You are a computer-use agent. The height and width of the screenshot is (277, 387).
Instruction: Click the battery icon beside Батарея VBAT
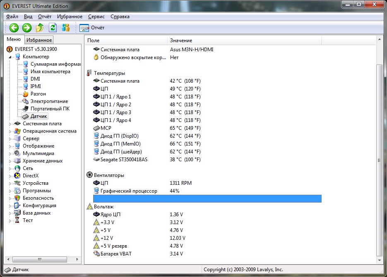point(96,253)
